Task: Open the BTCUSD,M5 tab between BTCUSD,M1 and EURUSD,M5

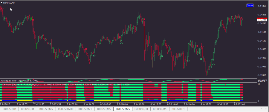Action: (104, 109)
